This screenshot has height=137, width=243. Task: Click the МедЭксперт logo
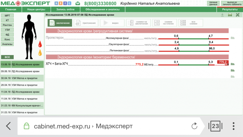pos(25,3)
